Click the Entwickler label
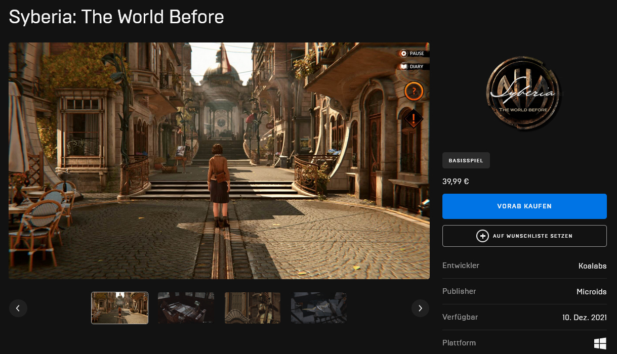The height and width of the screenshot is (354, 617). click(x=461, y=265)
